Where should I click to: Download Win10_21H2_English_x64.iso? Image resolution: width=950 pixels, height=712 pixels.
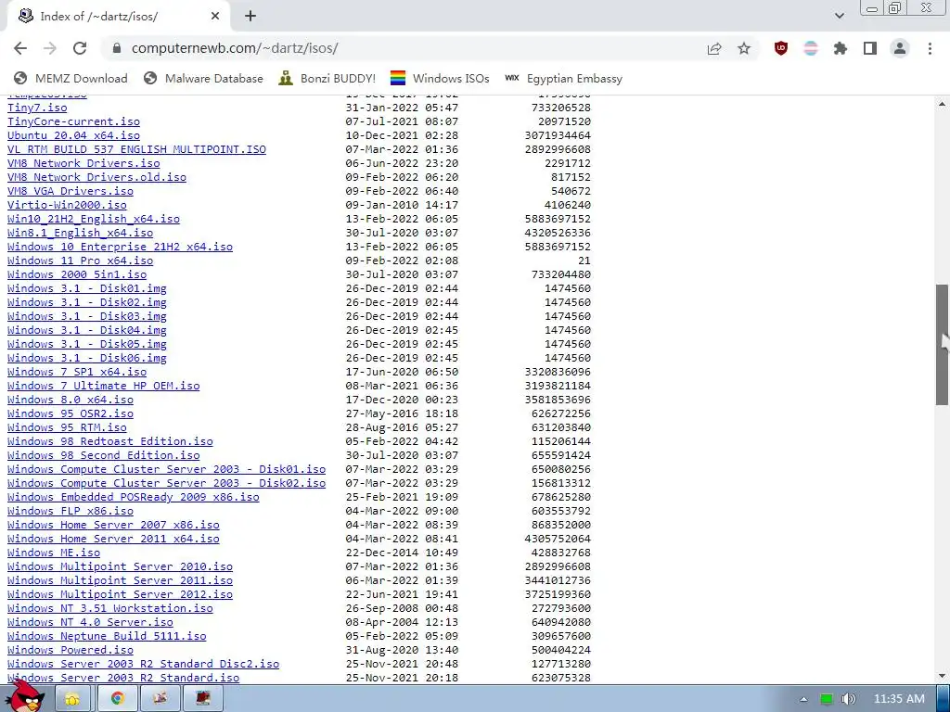[94, 219]
